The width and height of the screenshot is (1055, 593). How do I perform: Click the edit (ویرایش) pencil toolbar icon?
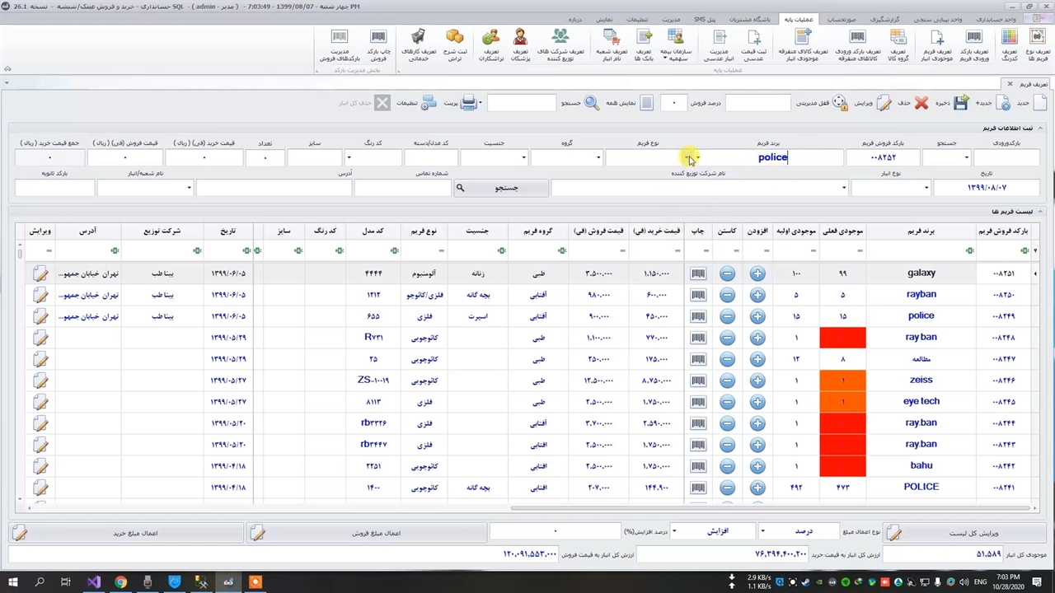tap(884, 103)
